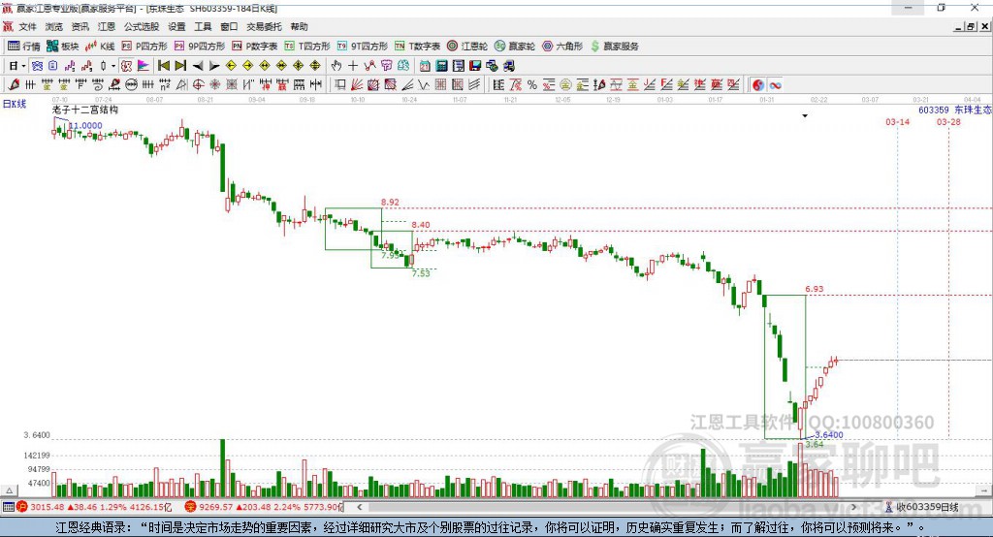Screen dimensions: 993x537
Task: Open the calculator icon in toolbar
Action: click(441, 65)
